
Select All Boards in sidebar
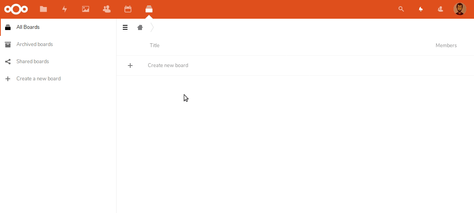tap(28, 27)
